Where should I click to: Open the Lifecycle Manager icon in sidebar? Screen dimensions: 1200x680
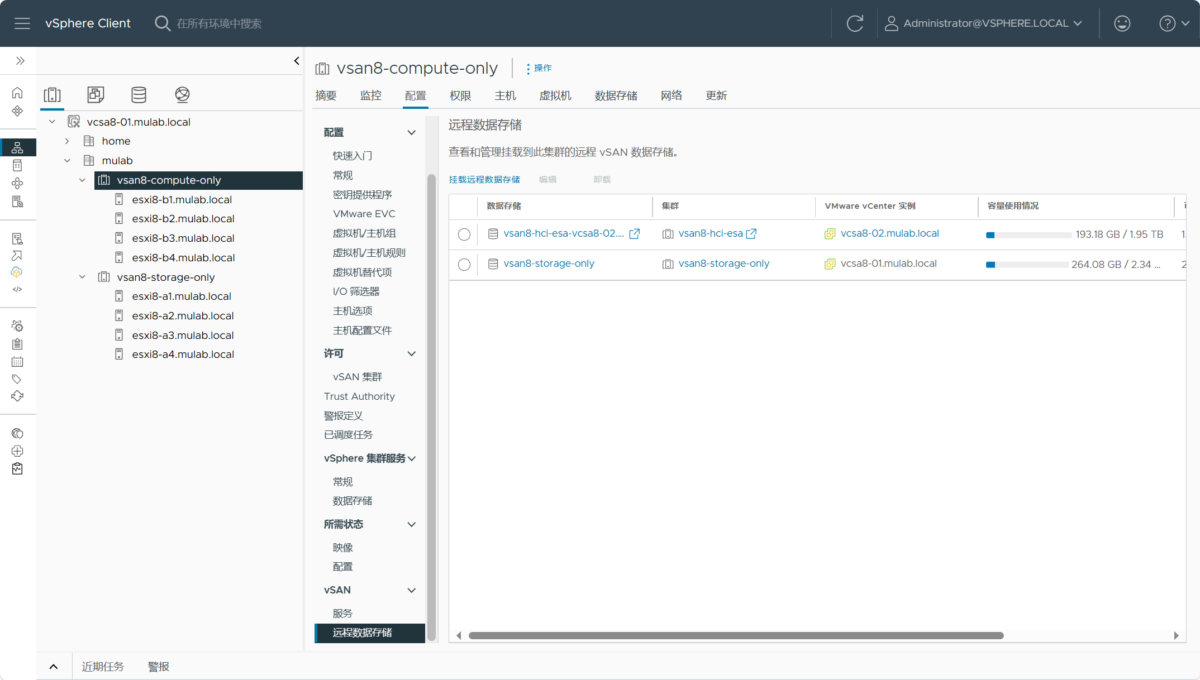pyautogui.click(x=17, y=396)
